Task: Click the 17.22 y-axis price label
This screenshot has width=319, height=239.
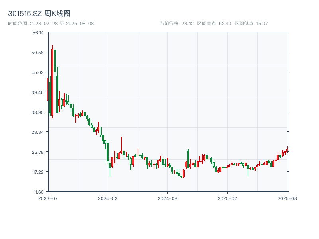Action: click(x=38, y=172)
